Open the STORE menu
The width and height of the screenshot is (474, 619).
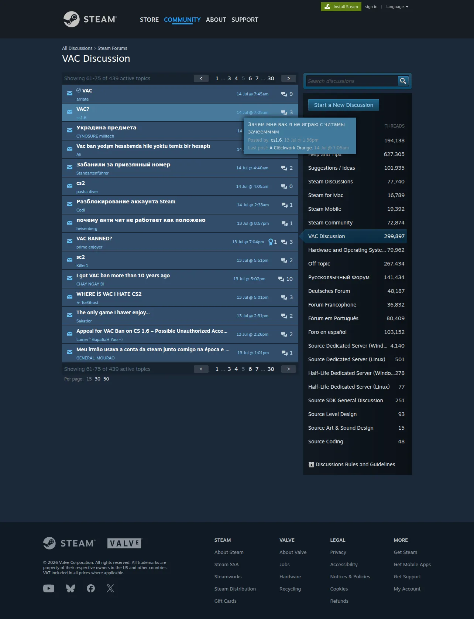149,20
